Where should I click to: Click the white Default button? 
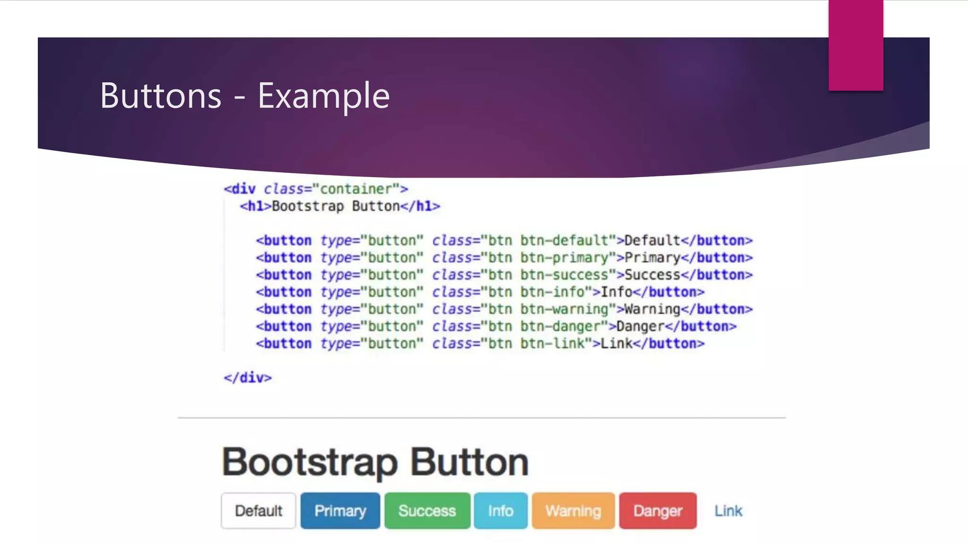[258, 510]
